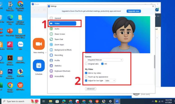Screen dimensions: 175x104
Task: Disable the HD checkbox
Action: click(x=102, y=64)
